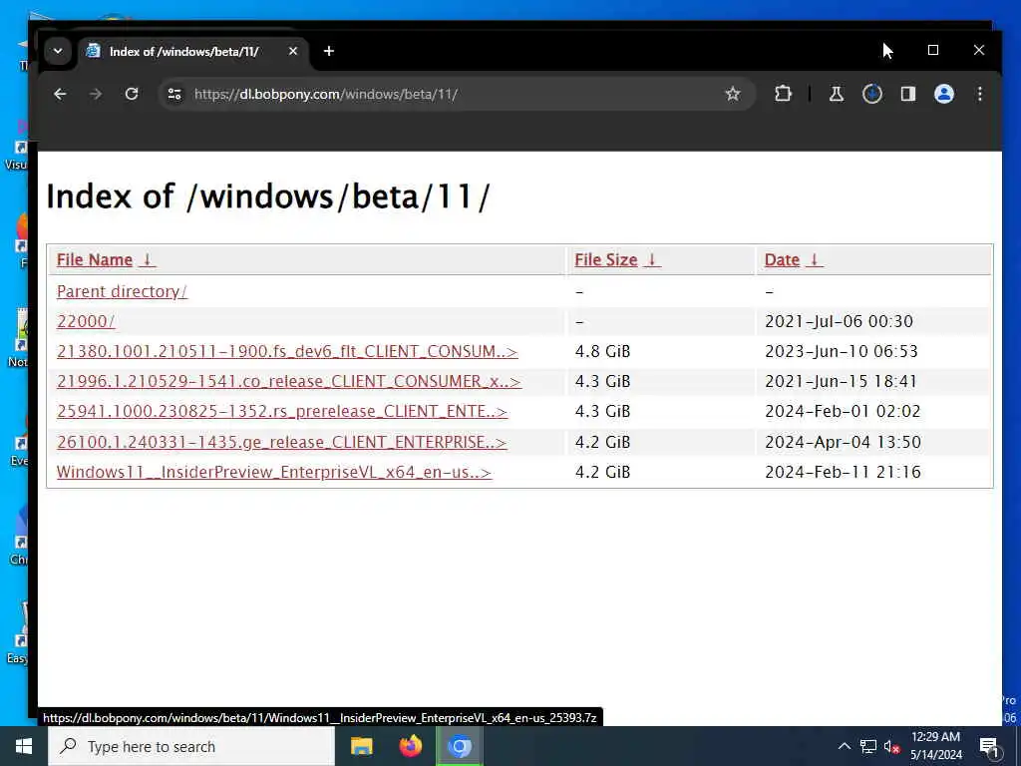Screen dimensions: 1021x766
Task: Select the date 2024-Apr-04 13:50 cell
Action: (x=843, y=442)
